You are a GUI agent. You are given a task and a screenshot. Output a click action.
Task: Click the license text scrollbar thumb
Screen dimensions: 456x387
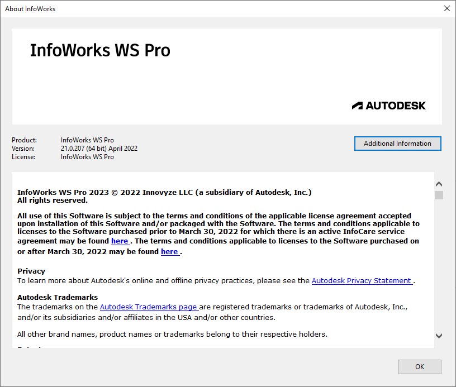[439, 195]
